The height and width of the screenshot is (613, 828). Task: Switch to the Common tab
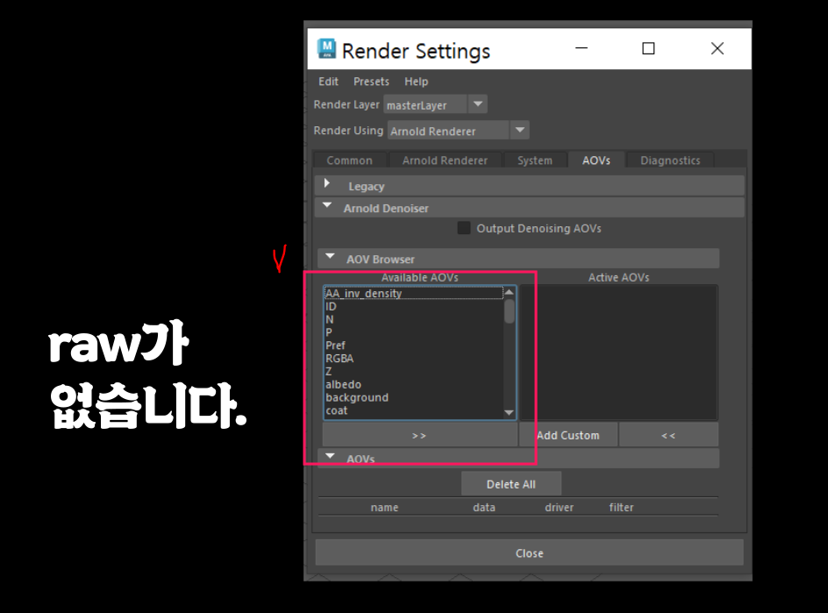350,160
